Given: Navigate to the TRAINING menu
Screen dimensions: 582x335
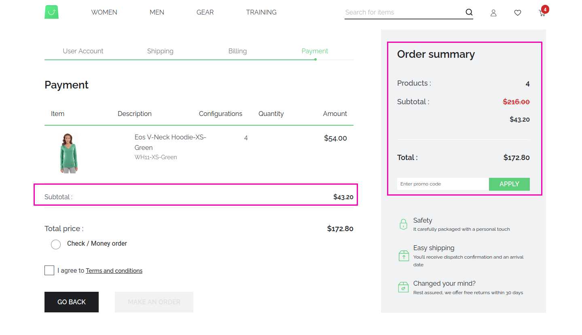Looking at the screenshot, I should point(261,12).
